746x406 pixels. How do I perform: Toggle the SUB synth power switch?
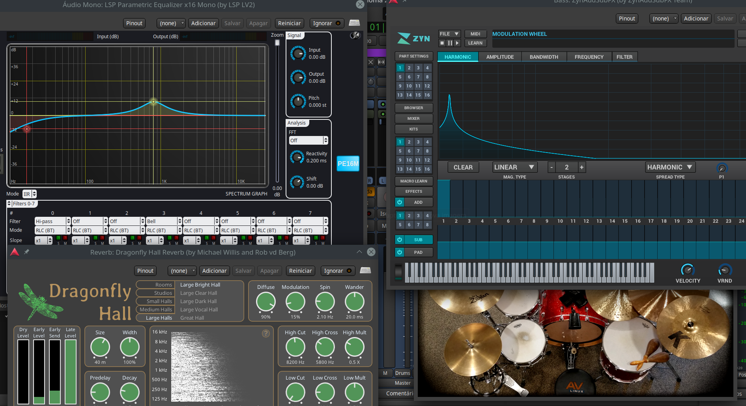[399, 239]
